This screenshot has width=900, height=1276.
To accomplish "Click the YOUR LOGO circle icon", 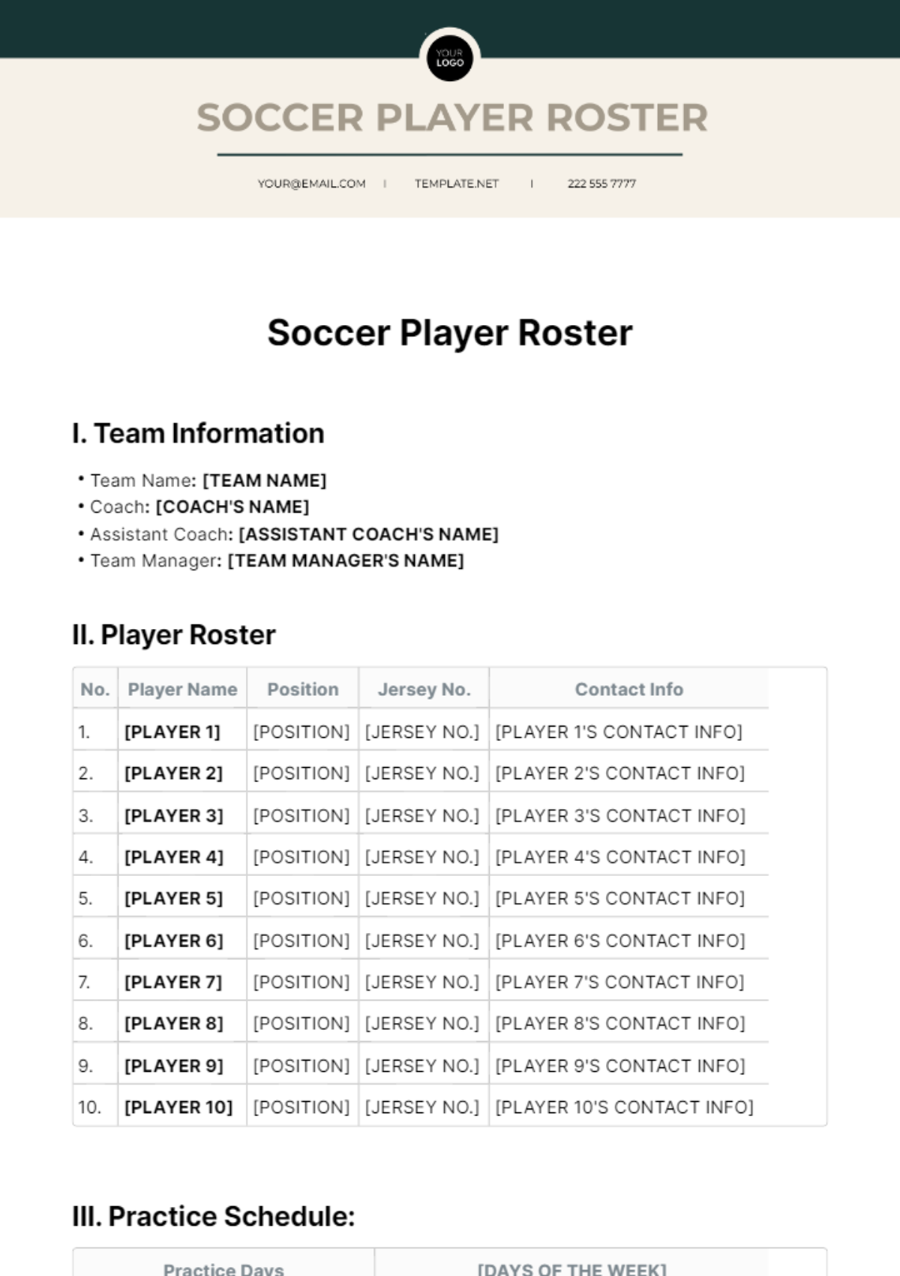I will [450, 58].
